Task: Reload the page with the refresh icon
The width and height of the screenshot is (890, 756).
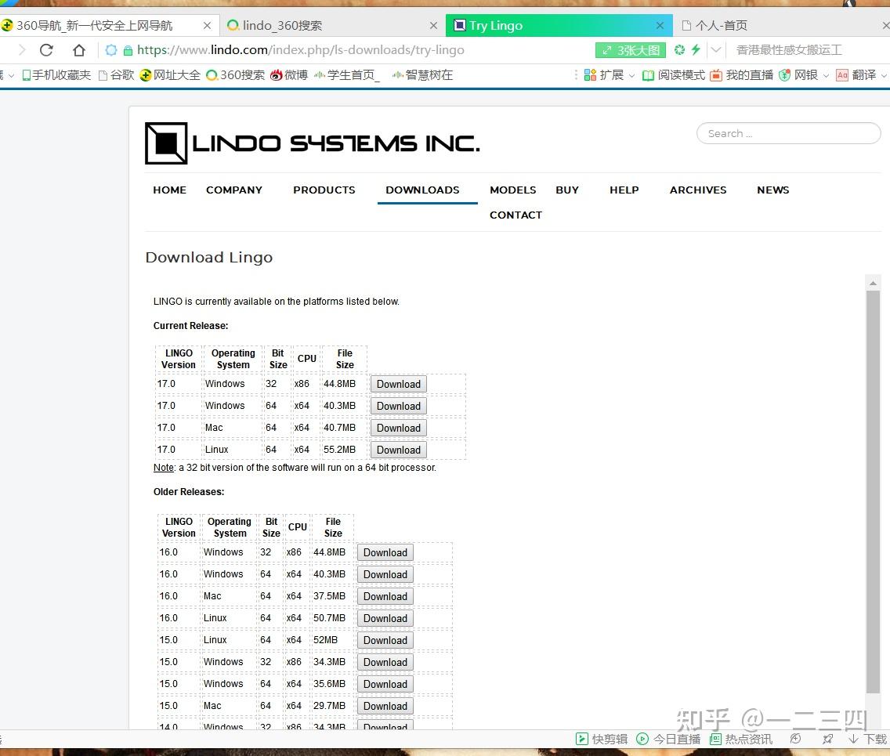Action: pos(46,50)
